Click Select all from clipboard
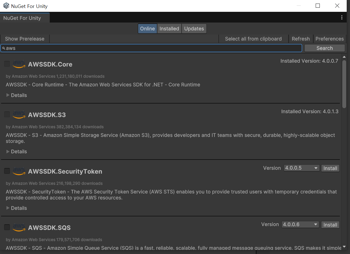This screenshot has height=254, width=350. pos(253,39)
